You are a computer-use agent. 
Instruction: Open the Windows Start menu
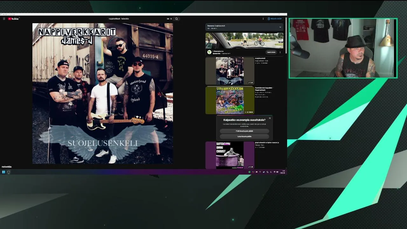3,172
